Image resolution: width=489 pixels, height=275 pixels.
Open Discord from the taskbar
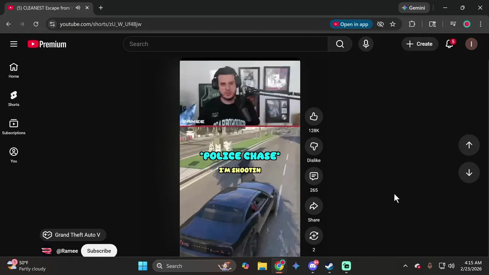click(313, 266)
